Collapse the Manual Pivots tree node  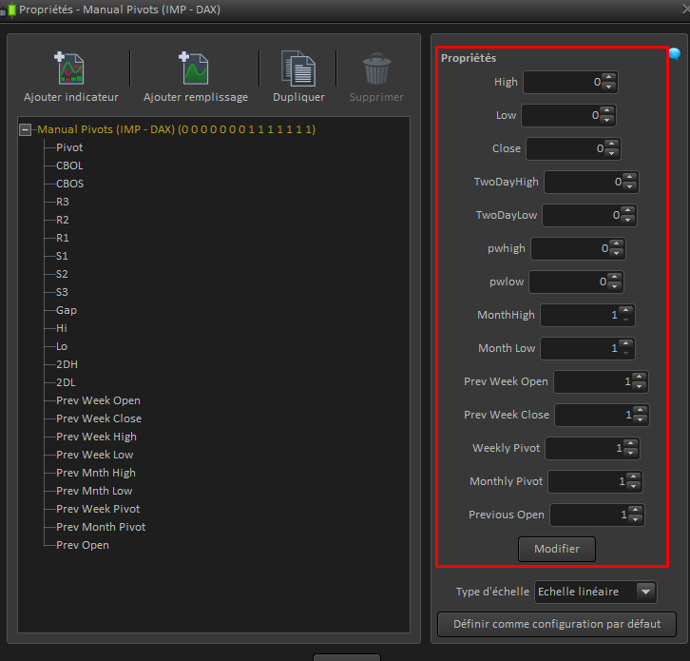25,129
